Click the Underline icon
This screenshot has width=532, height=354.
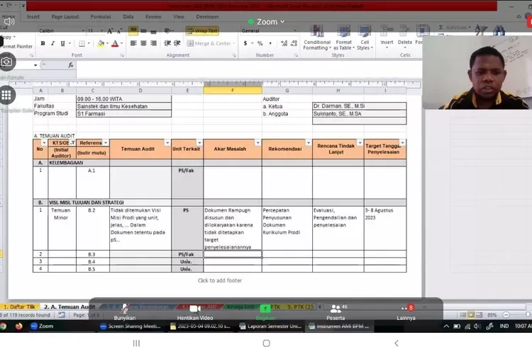[62, 44]
